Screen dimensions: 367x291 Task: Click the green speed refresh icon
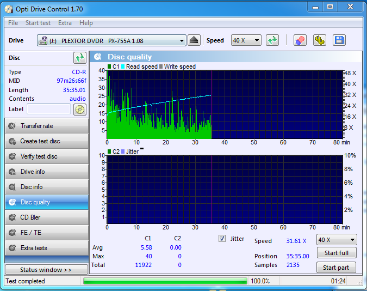272,40
